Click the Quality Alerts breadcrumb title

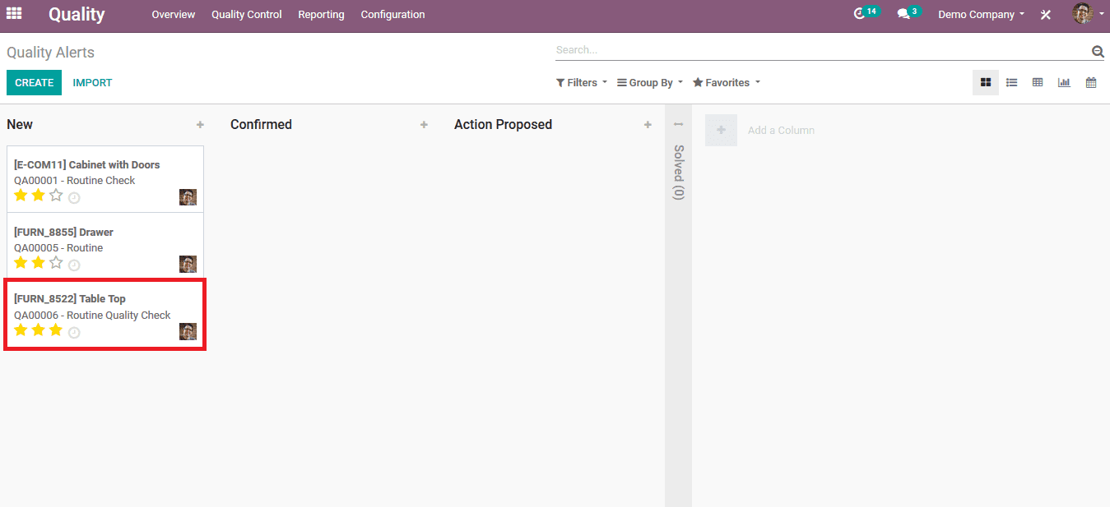coord(50,53)
